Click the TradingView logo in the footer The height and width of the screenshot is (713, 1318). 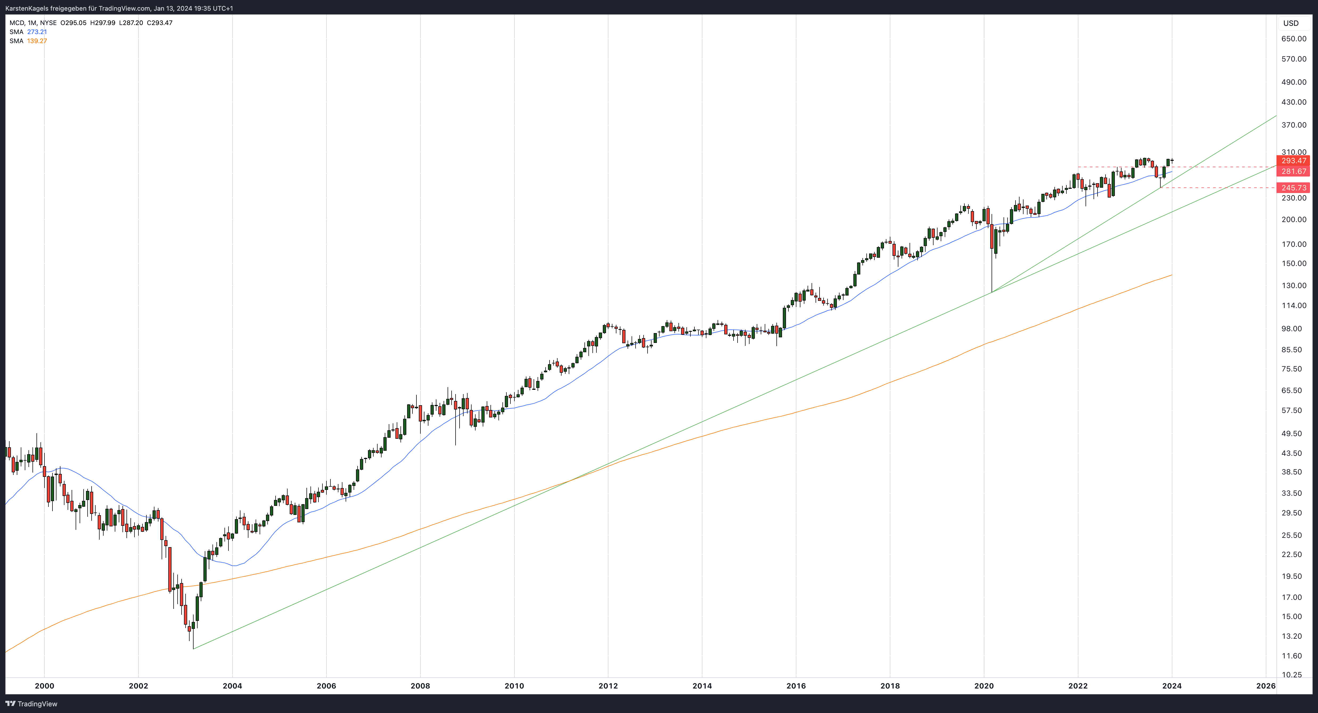(31, 704)
